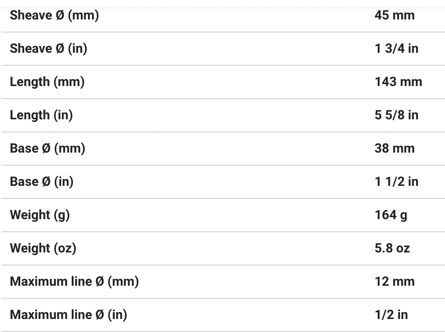Click the "Length (mm)" label
The width and height of the screenshot is (445, 332).
click(47, 82)
